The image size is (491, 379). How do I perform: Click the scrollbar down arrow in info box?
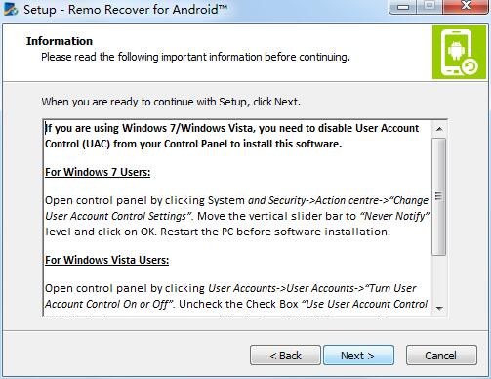click(439, 308)
